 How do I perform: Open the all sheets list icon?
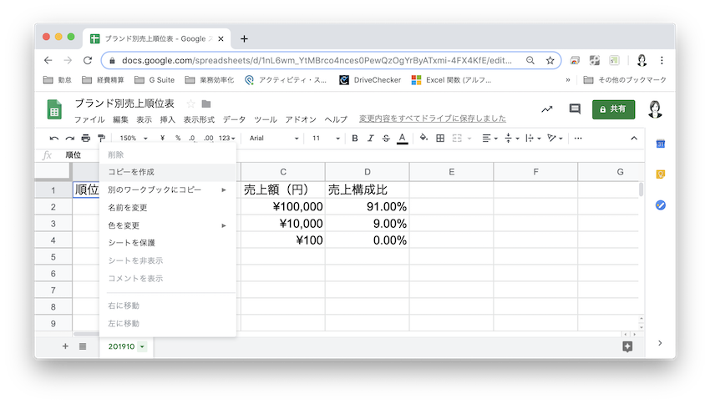(83, 346)
